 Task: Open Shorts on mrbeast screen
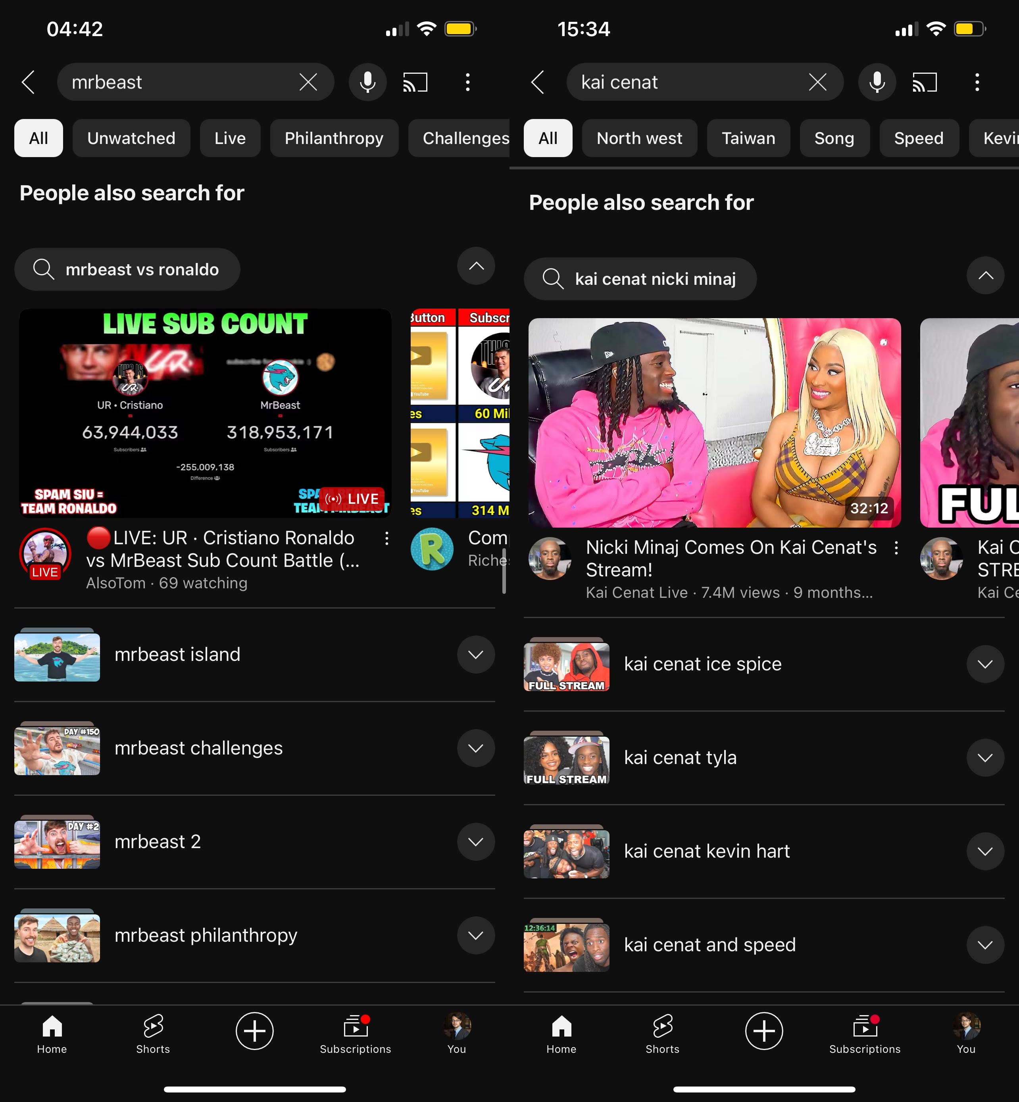153,1034
